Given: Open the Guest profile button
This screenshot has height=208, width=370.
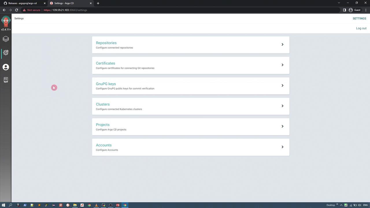Looking at the screenshot, I should coord(355,10).
